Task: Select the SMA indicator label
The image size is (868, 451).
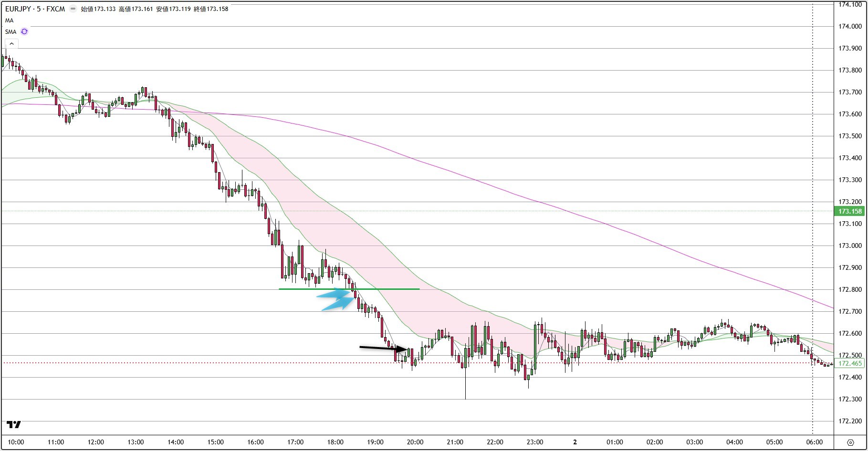Action: (10, 31)
